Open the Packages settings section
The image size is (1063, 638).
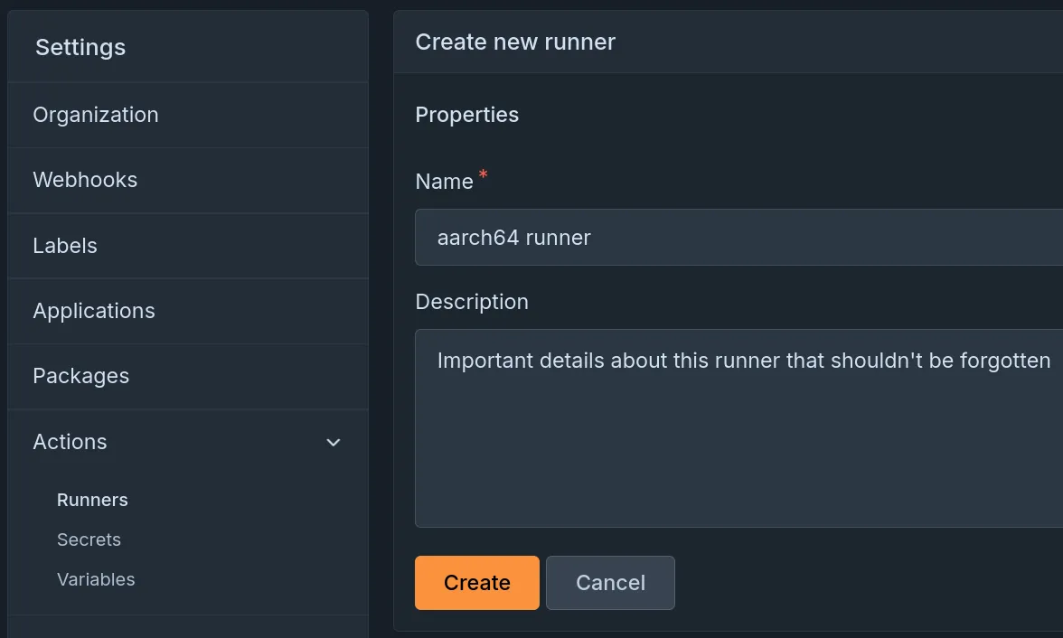pos(80,375)
